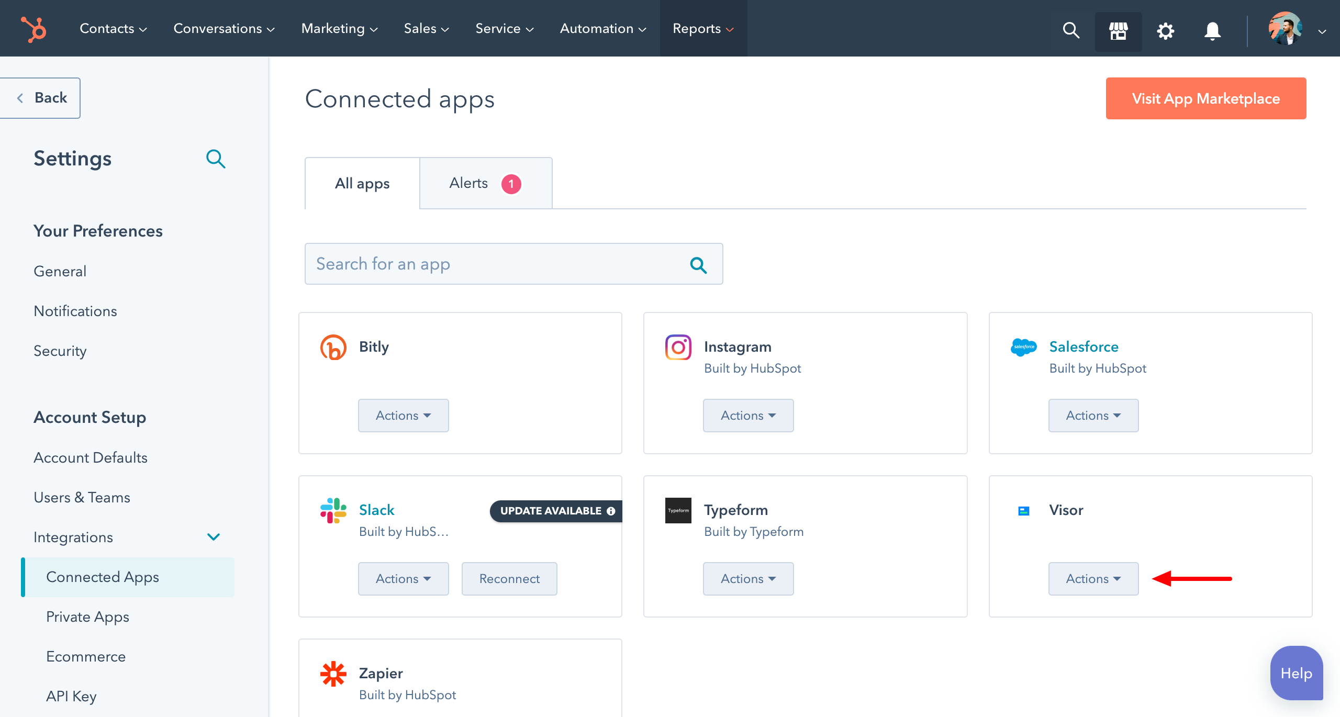Click the Typeform app title

(x=735, y=510)
